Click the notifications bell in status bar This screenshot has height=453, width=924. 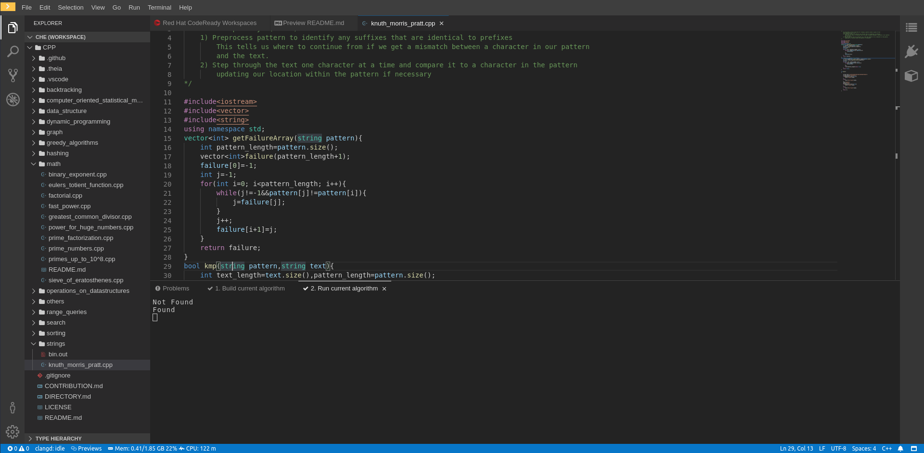[900, 449]
